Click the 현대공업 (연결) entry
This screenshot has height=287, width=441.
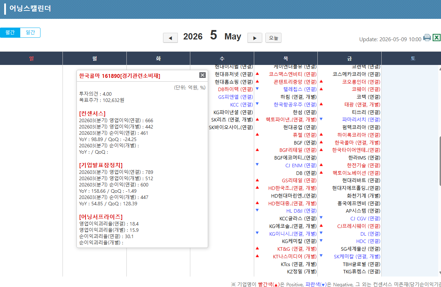[x=300, y=127]
